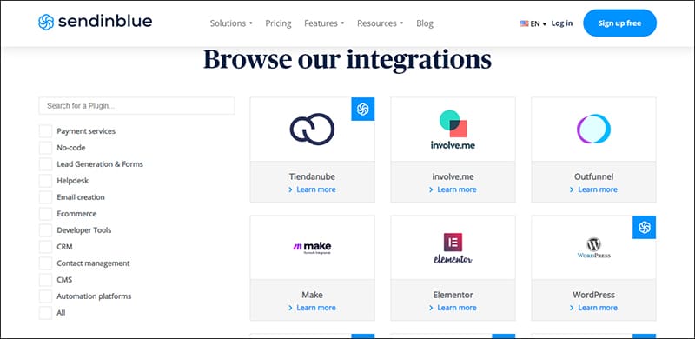Click the Sendinblue logo icon
695x339 pixels.
[x=46, y=23]
